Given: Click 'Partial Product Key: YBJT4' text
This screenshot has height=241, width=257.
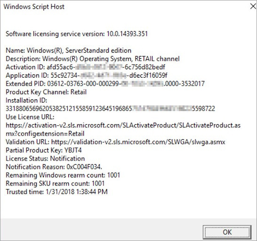Looking at the screenshot, I should point(44,150).
